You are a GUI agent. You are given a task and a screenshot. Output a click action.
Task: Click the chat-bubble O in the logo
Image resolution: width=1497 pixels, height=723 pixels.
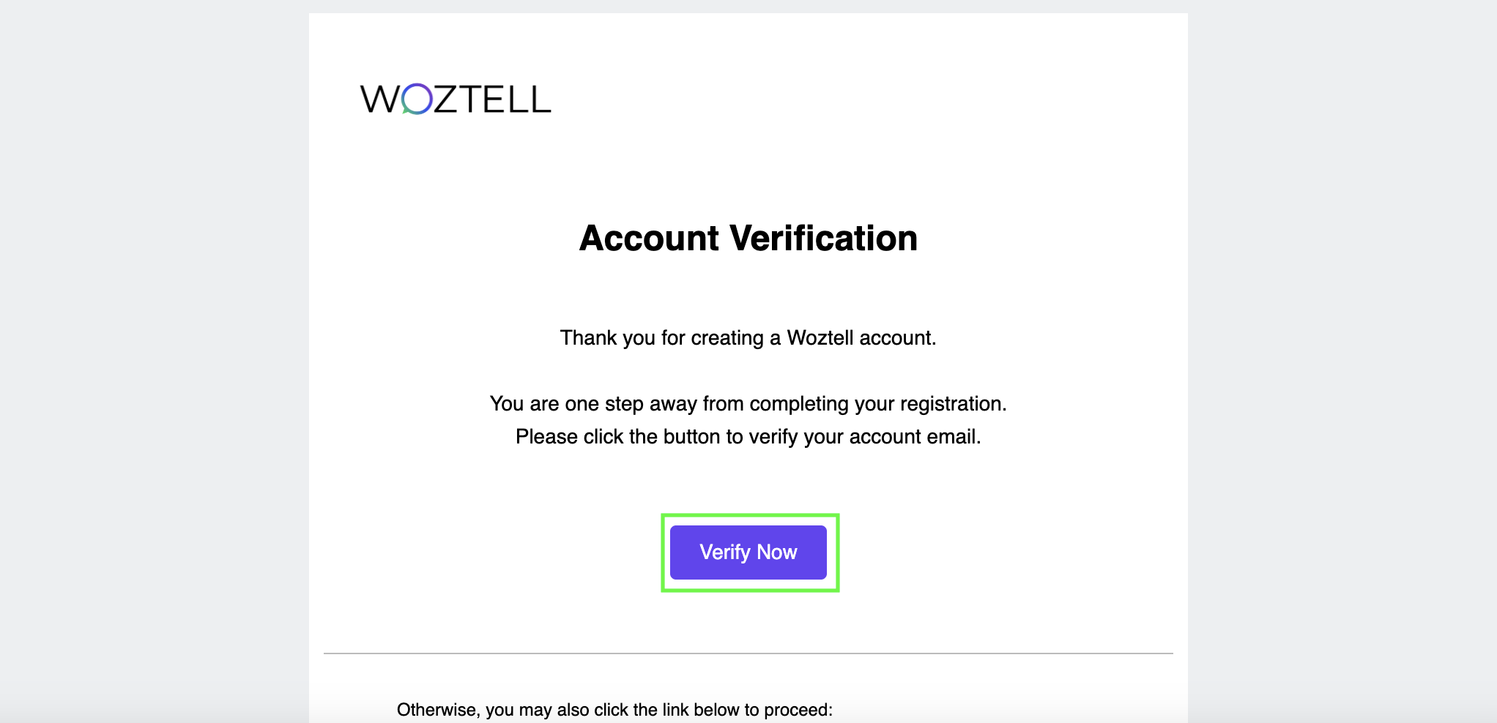pyautogui.click(x=417, y=100)
